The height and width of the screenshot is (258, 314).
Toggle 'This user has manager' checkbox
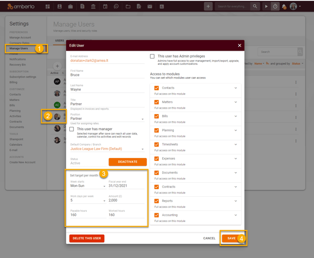click(x=72, y=129)
